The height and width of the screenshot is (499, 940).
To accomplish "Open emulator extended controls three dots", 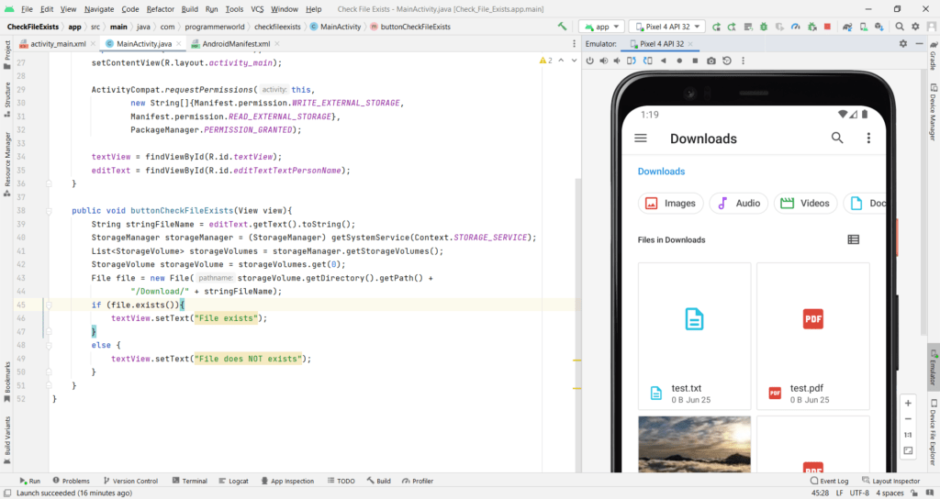I will [x=743, y=61].
